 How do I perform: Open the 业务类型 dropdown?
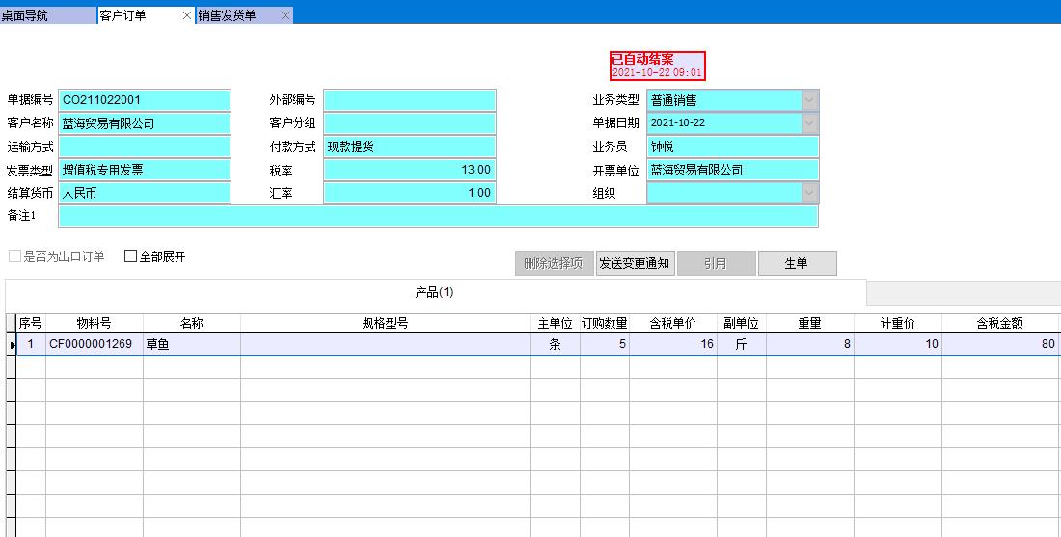pos(809,100)
